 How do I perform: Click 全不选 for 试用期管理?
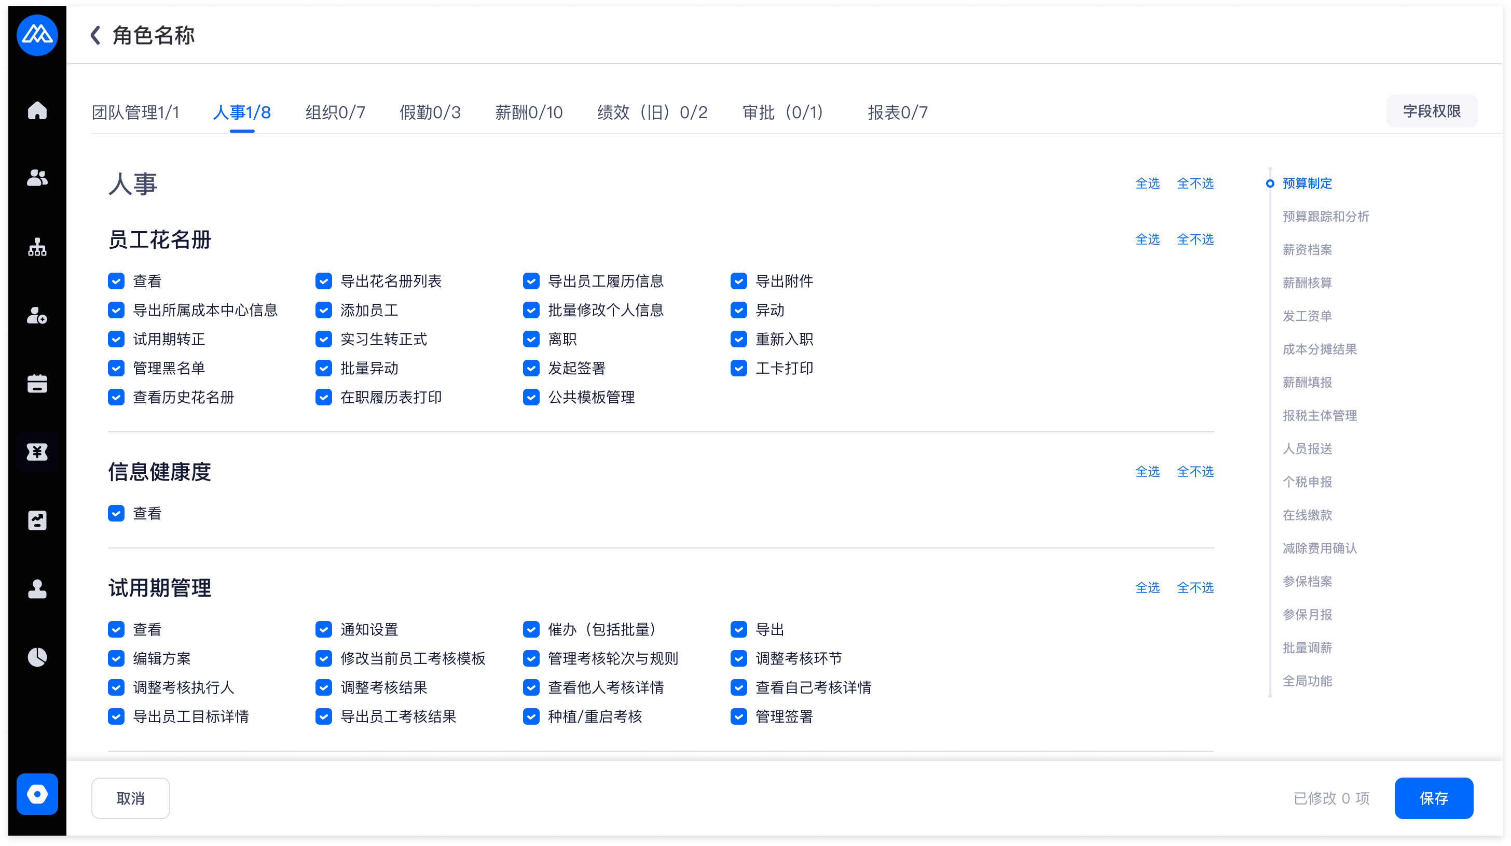[1196, 588]
